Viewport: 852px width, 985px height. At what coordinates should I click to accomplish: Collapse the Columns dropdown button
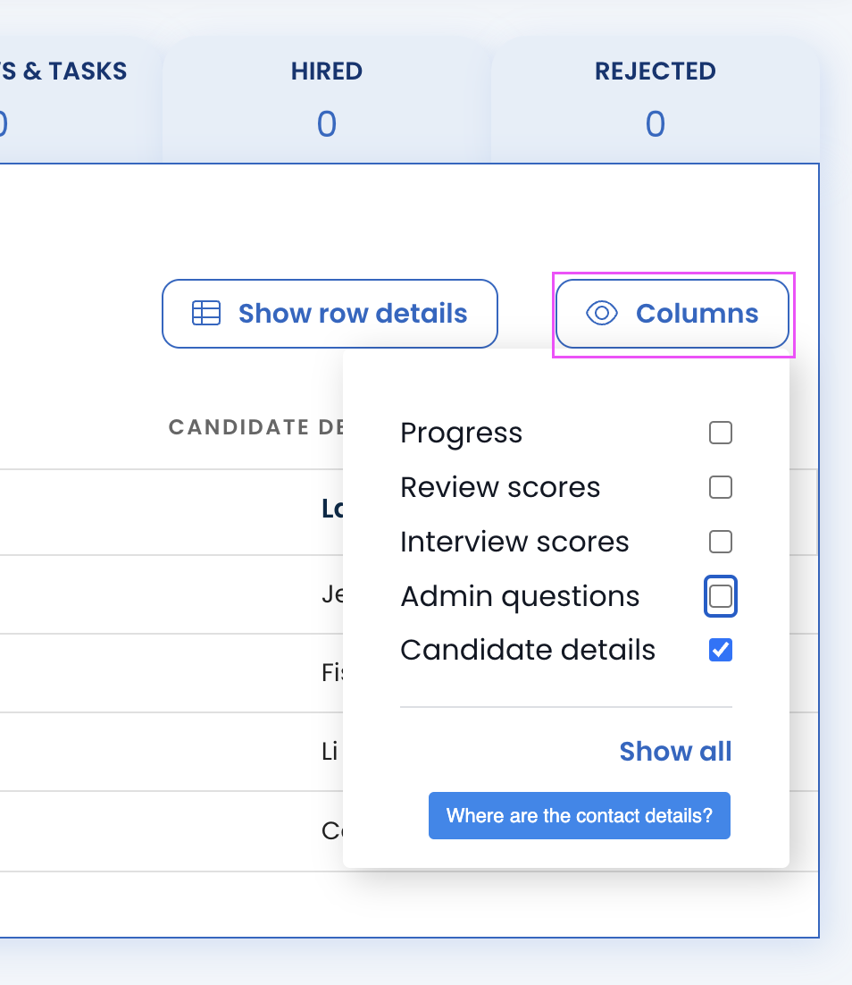pos(672,314)
